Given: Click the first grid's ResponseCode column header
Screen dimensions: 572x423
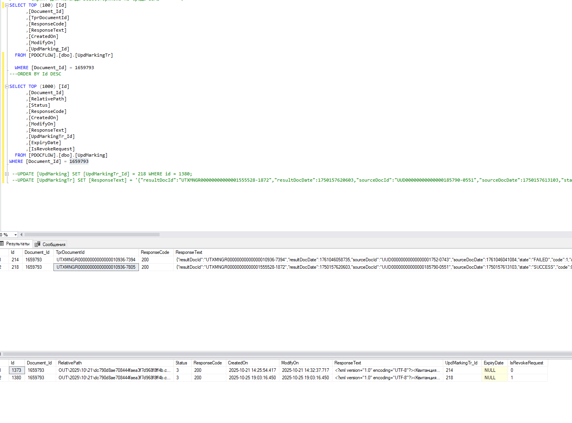Looking at the screenshot, I should click(x=156, y=252).
